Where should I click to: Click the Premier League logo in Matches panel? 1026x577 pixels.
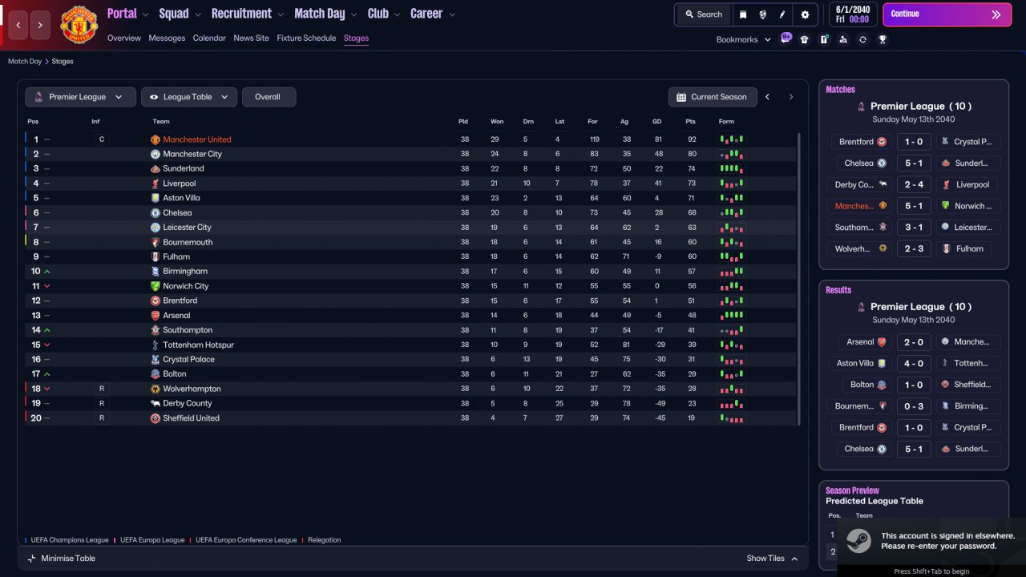tap(861, 106)
